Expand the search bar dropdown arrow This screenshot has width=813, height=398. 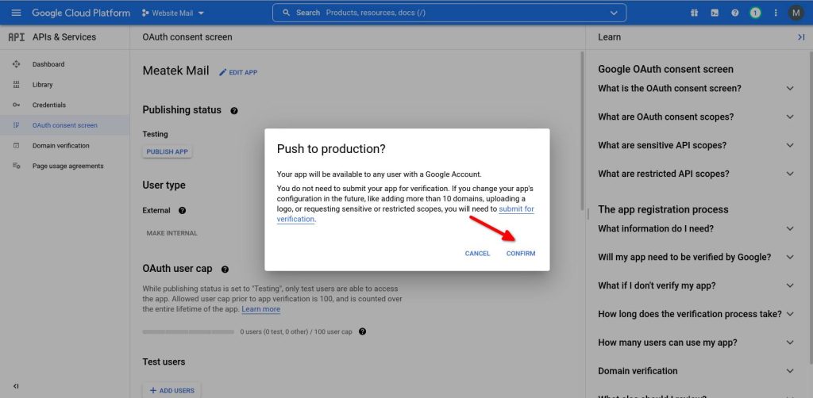point(614,13)
